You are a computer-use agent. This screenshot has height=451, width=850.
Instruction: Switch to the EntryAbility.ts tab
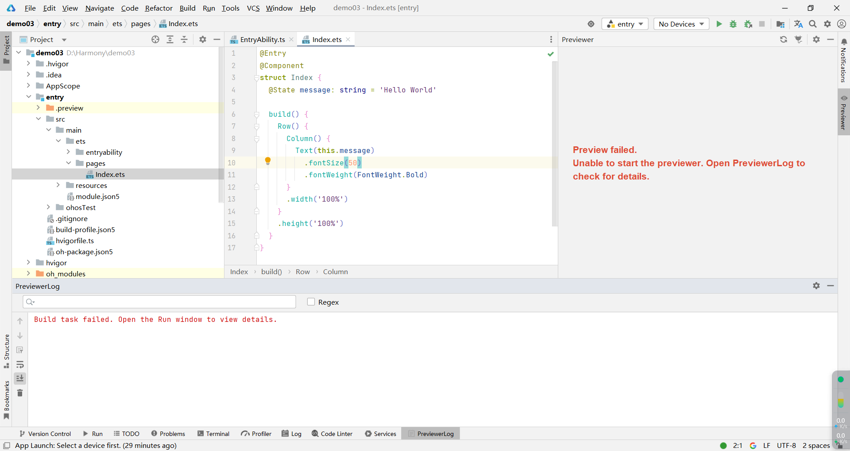point(262,39)
